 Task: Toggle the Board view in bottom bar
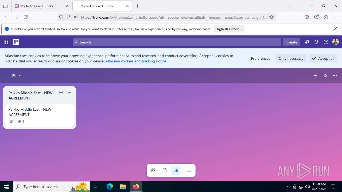(x=176, y=170)
